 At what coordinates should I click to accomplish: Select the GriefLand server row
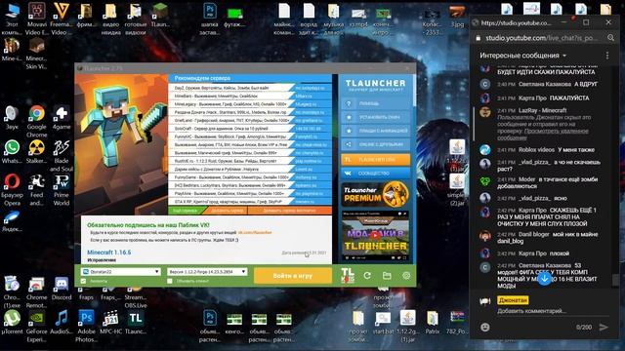tap(250, 120)
